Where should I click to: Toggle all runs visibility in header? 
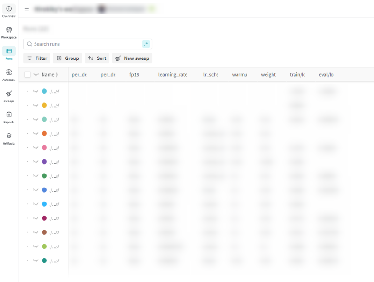pyautogui.click(x=36, y=74)
